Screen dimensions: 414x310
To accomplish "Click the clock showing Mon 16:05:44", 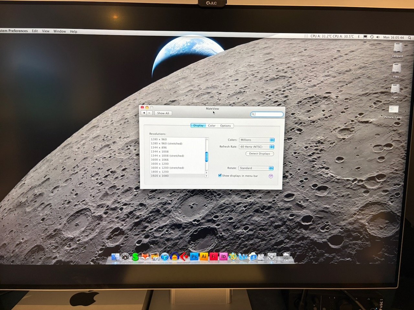I will click(x=393, y=37).
